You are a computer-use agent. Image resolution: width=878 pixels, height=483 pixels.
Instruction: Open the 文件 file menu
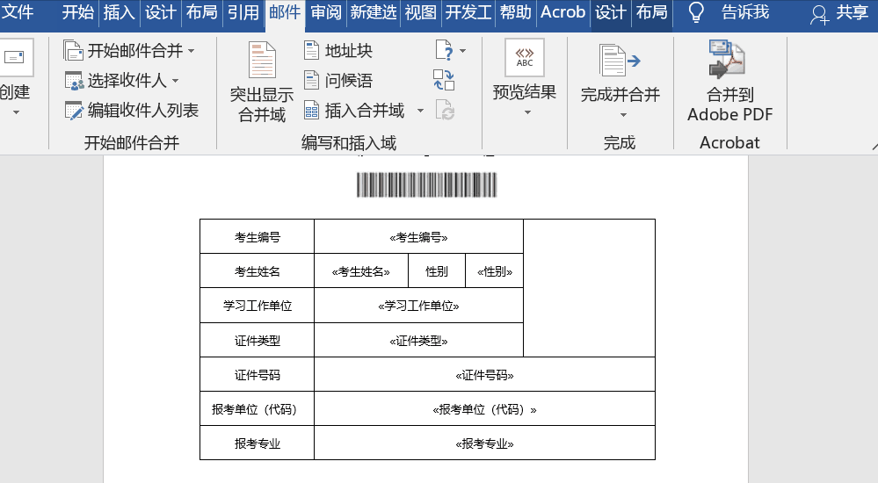pos(18,11)
